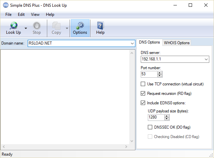The height and width of the screenshot is (158, 214).
Task: Decrease UDP payload size with down arrow
Action: pos(167,119)
